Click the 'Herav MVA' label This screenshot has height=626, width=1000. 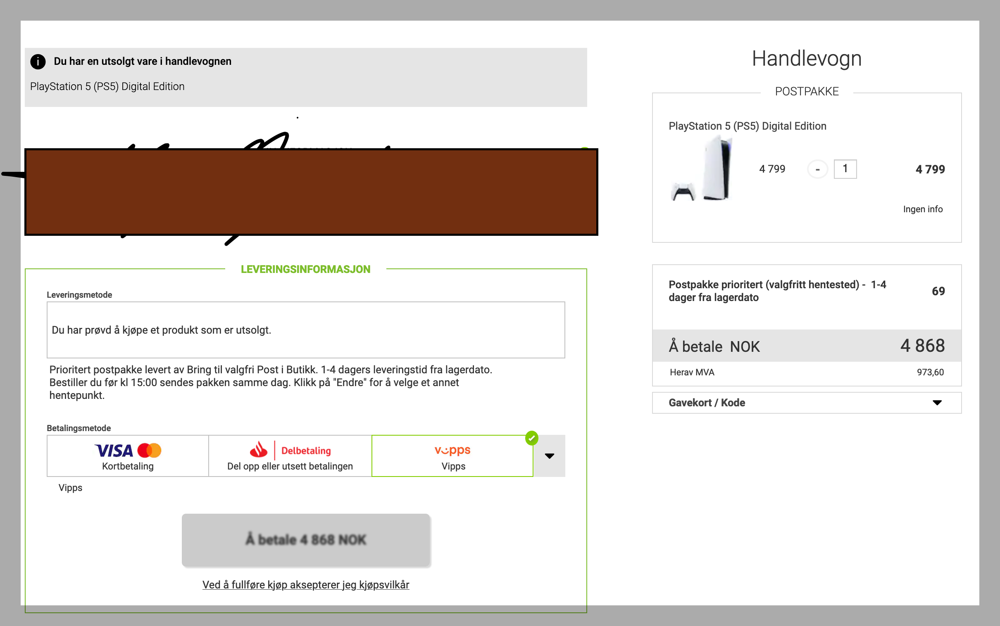pyautogui.click(x=692, y=372)
